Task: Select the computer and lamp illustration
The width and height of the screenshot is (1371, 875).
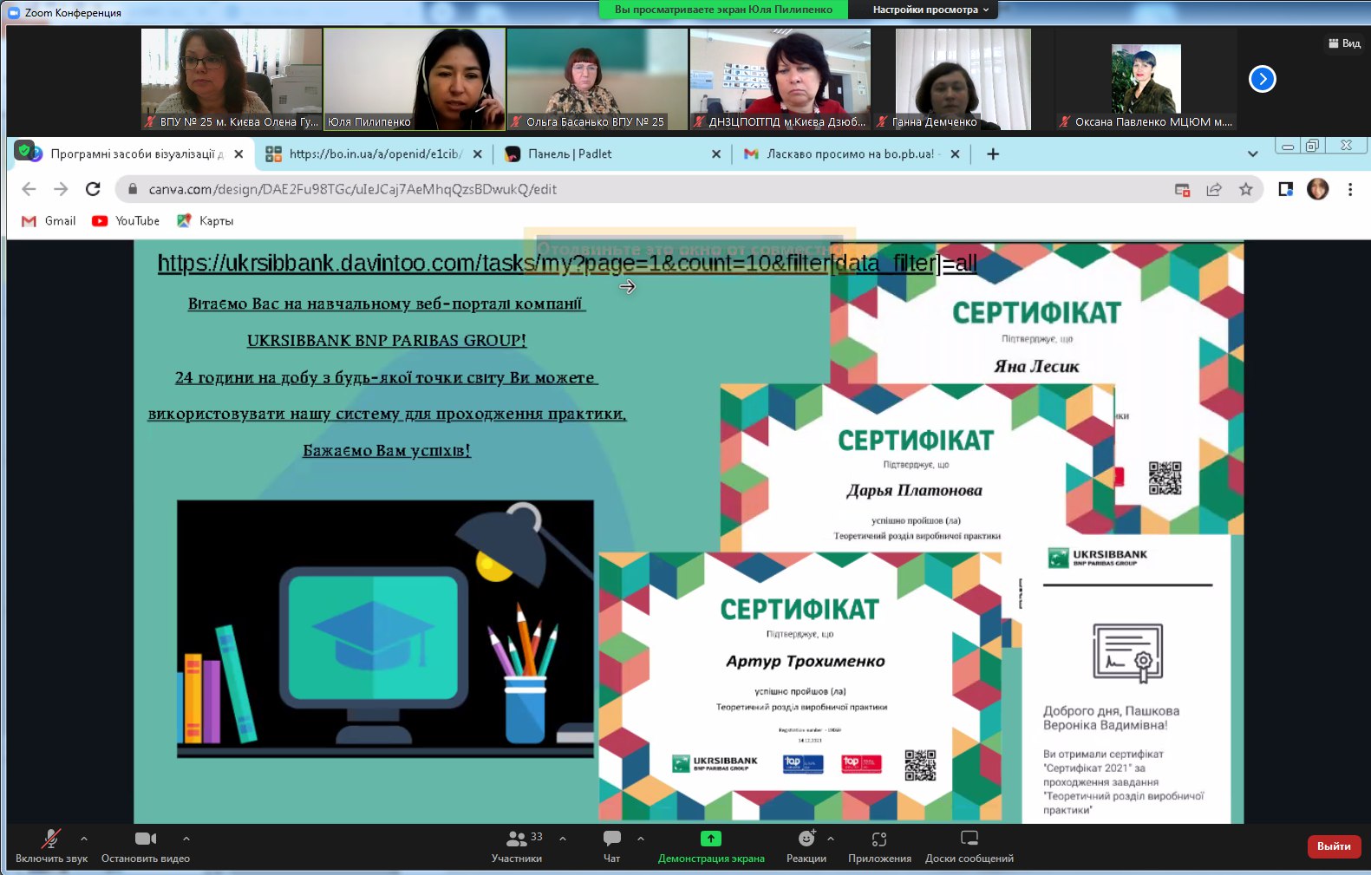Action: click(x=386, y=629)
